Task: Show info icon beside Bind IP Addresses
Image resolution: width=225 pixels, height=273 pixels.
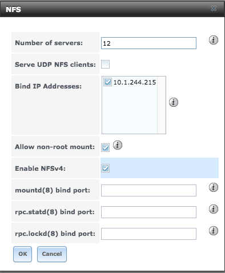Action: pyautogui.click(x=174, y=102)
